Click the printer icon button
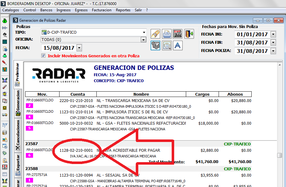The width and height of the screenshot is (286, 187). click(x=167, y=34)
